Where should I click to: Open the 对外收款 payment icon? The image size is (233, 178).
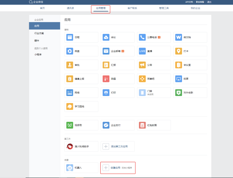(x=179, y=93)
